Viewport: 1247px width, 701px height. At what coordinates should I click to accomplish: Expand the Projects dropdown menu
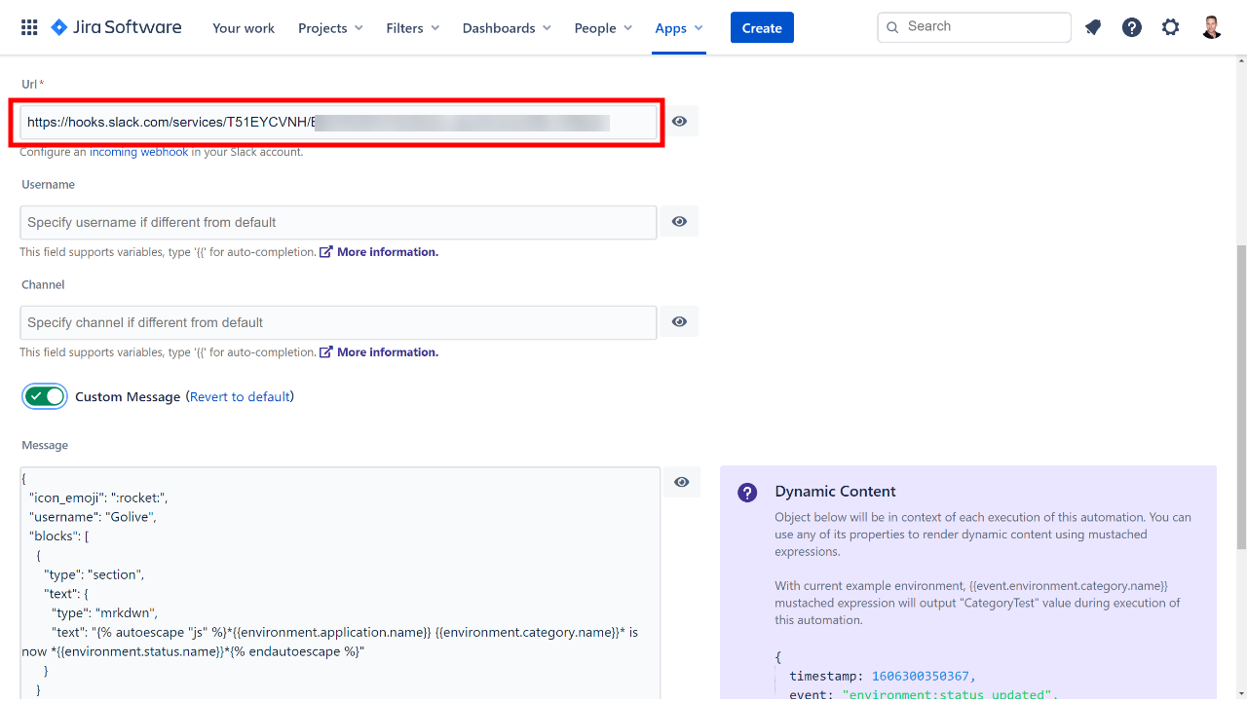(330, 28)
